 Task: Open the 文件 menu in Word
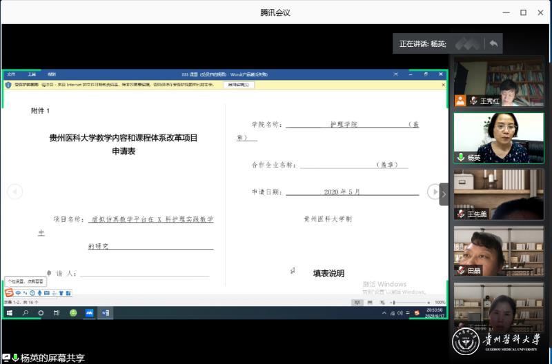tap(11, 74)
